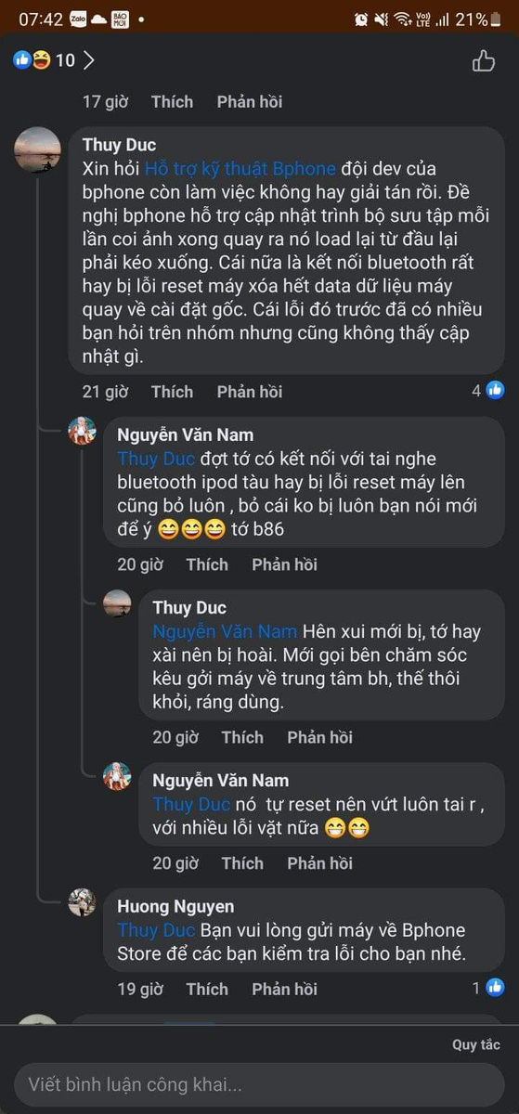View the 1 like reaction on Huong Nguyen's comment
The width and height of the screenshot is (519, 1114).
click(488, 988)
